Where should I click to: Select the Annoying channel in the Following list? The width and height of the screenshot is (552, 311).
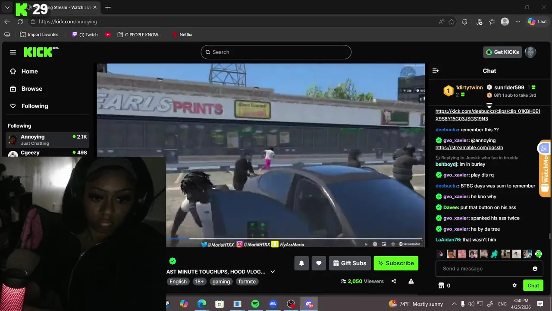click(47, 140)
